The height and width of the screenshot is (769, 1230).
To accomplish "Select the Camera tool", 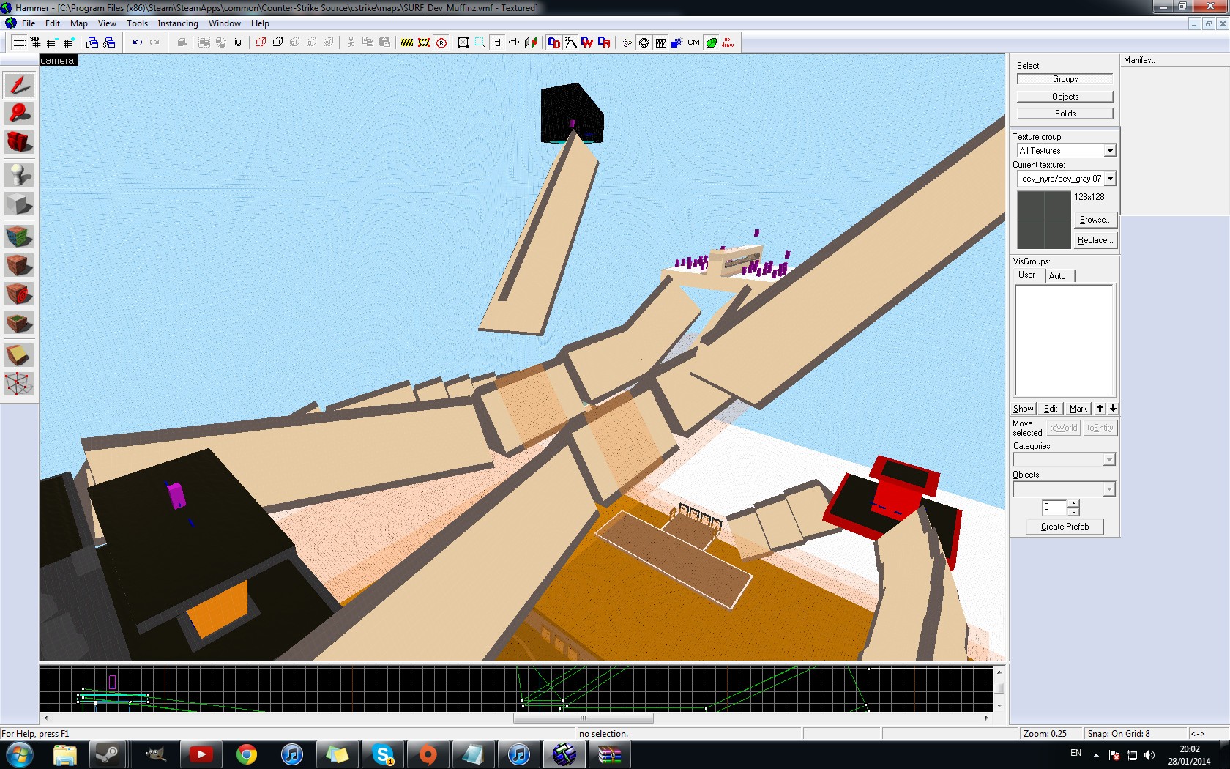I will (19, 142).
